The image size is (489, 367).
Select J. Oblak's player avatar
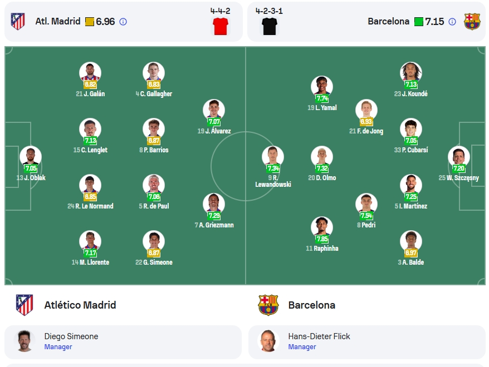31,157
